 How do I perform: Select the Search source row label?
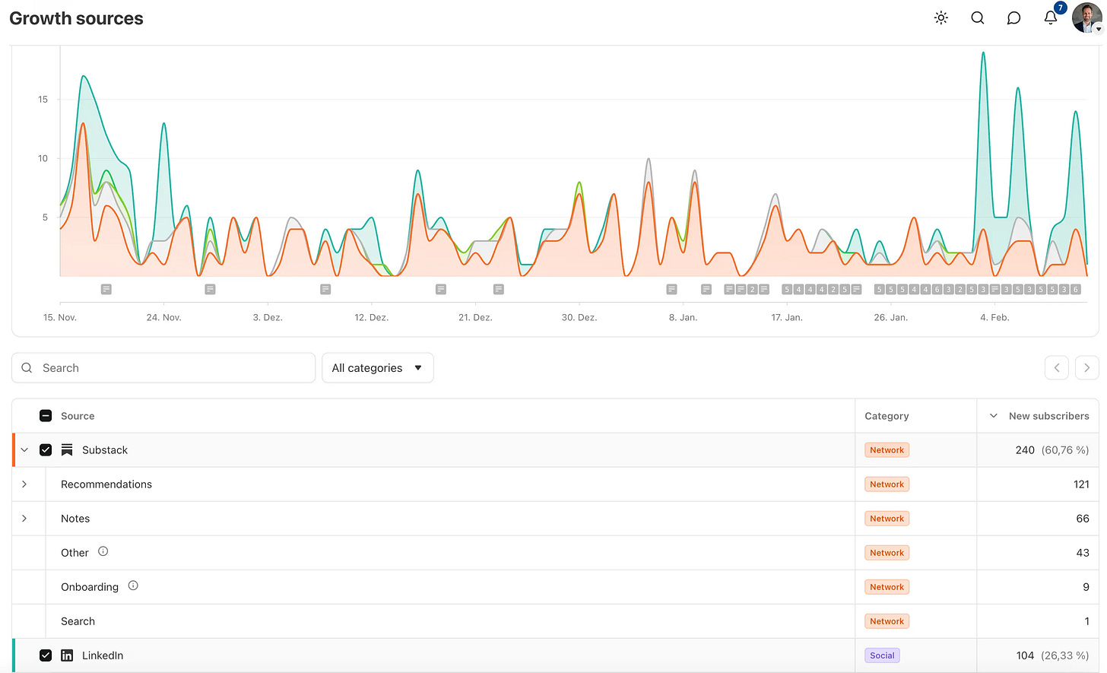78,621
